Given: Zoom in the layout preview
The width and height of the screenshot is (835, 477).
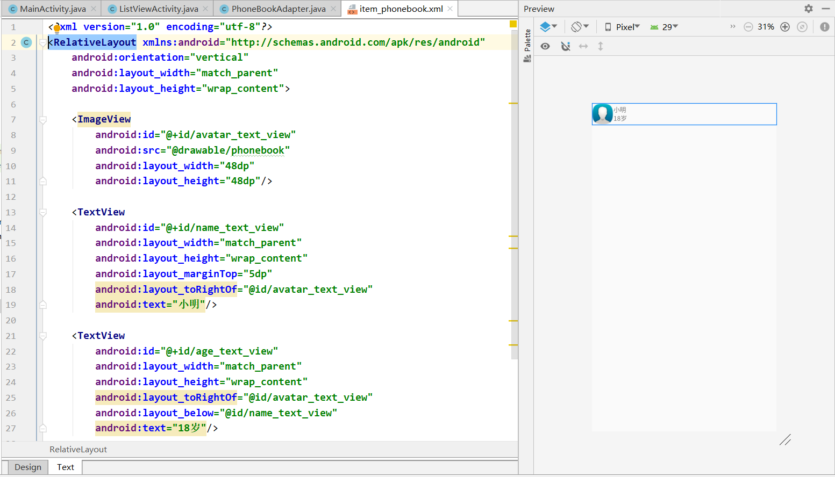Looking at the screenshot, I should (x=785, y=27).
